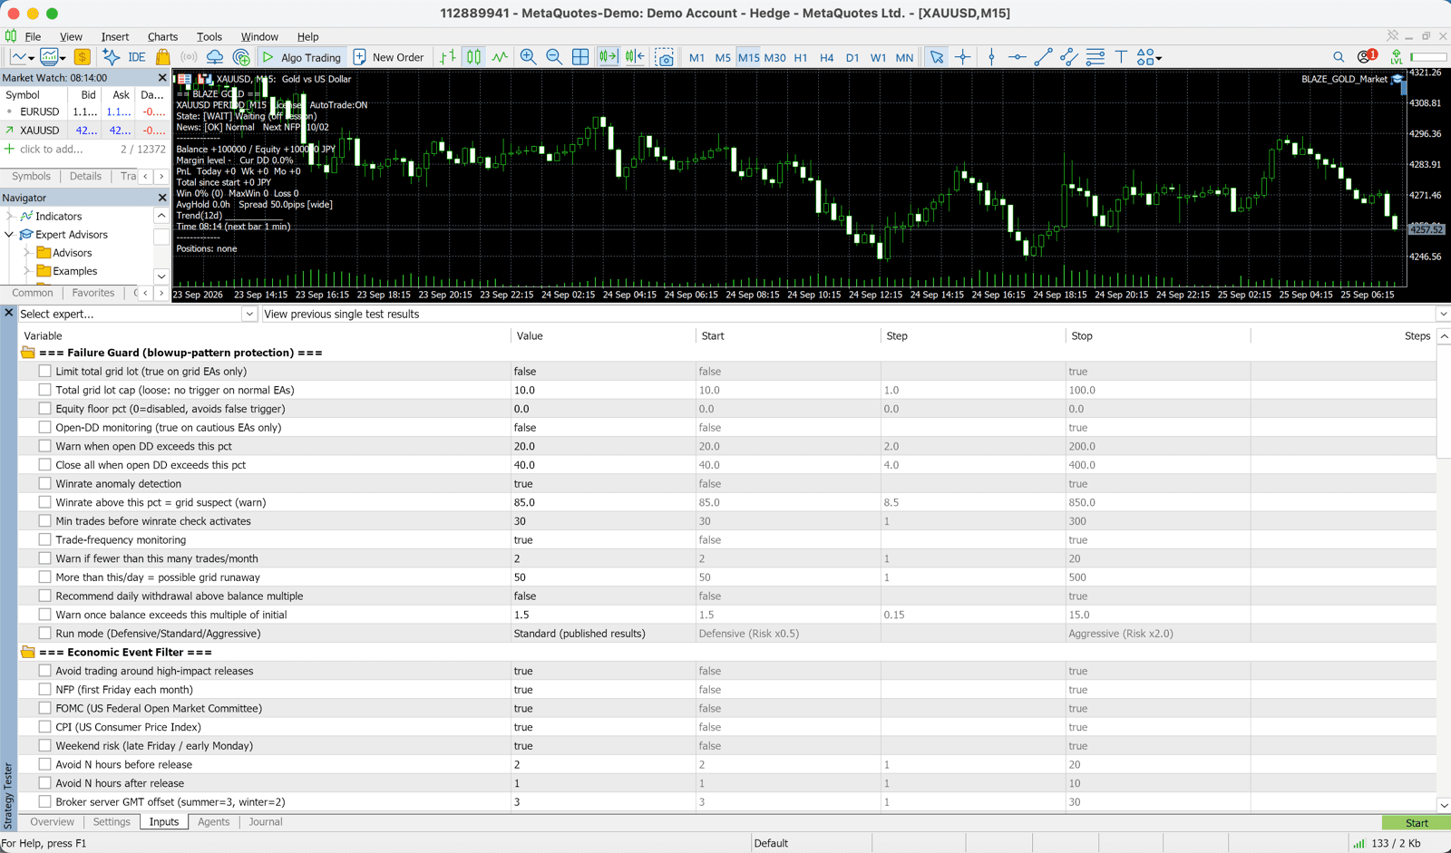Expand the Advisors folder
Image resolution: width=1451 pixels, height=853 pixels.
point(27,253)
